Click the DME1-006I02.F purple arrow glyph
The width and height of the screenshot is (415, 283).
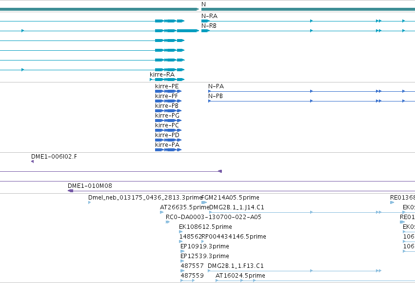(x=32, y=162)
